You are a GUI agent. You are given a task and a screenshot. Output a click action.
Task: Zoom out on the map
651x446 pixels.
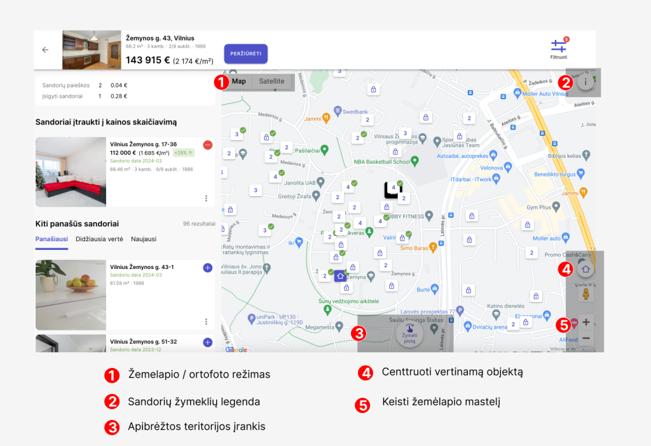click(586, 339)
